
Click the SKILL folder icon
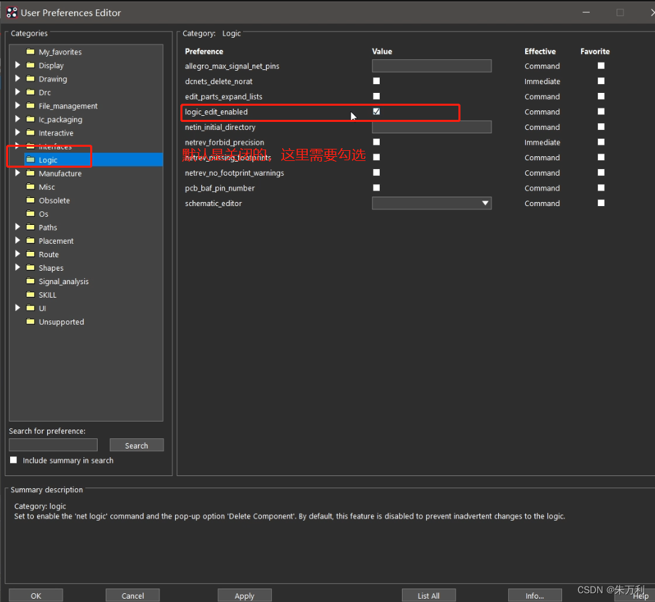point(30,294)
